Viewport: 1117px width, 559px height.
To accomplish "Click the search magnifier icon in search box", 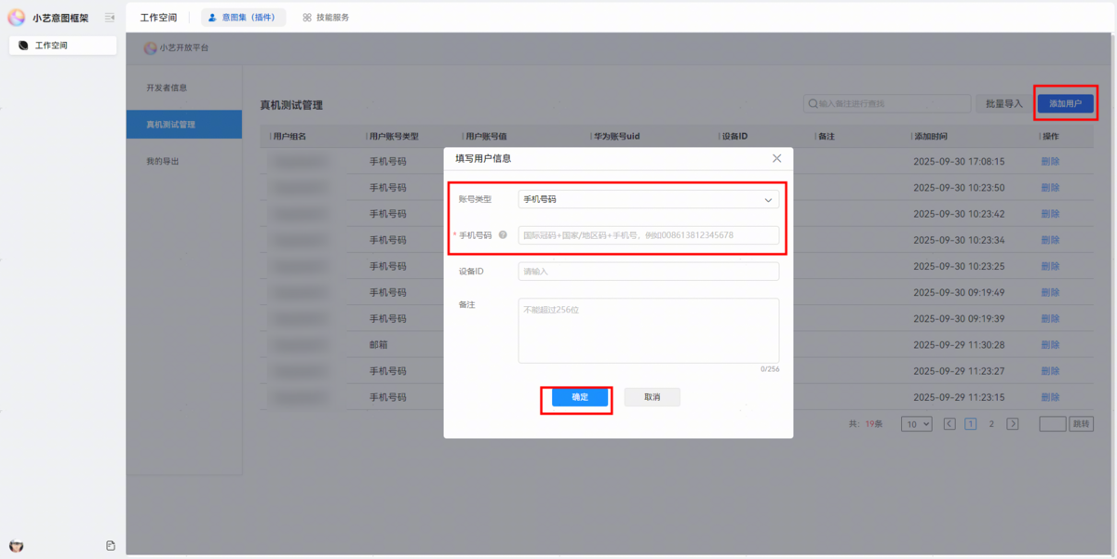I will coord(813,104).
